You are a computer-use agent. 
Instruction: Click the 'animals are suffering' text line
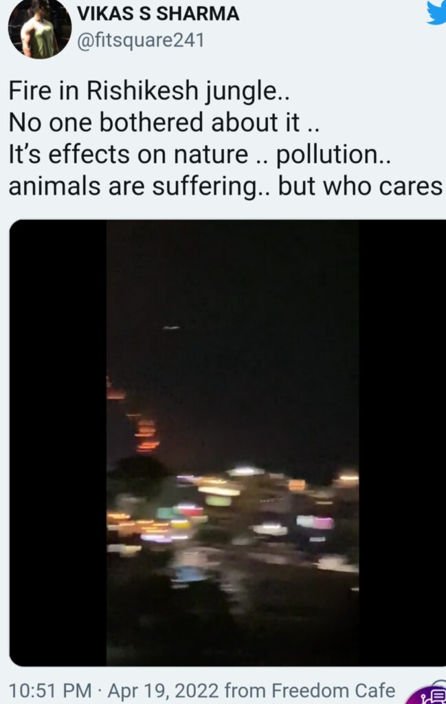coord(225,187)
